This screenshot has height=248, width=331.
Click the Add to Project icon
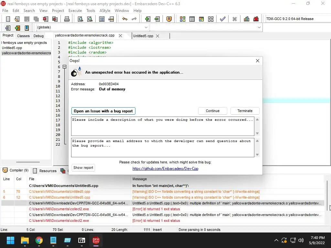tap(147, 19)
